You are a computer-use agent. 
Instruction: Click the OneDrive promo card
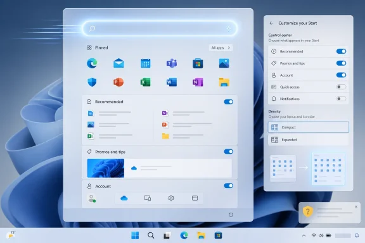[x=178, y=168]
